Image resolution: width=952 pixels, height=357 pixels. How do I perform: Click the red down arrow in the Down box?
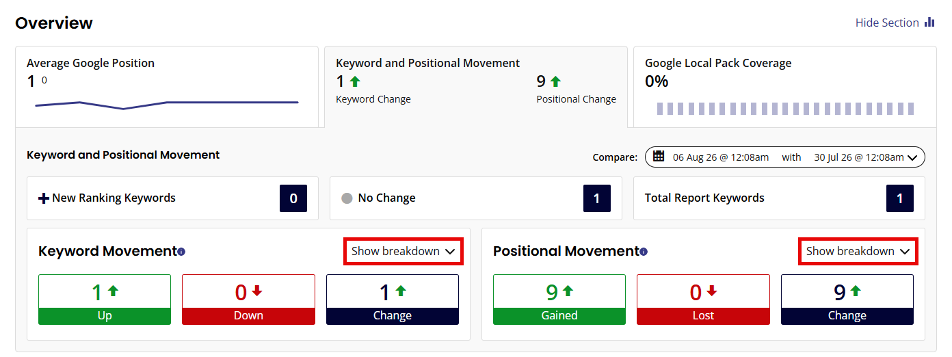coord(257,291)
